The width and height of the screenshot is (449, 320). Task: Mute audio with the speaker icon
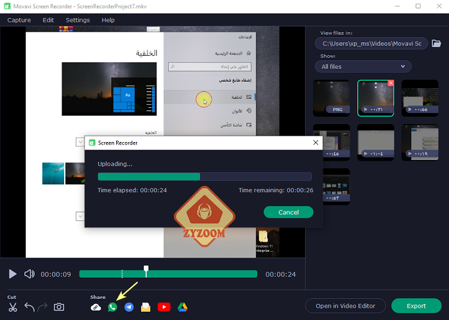pyautogui.click(x=30, y=274)
